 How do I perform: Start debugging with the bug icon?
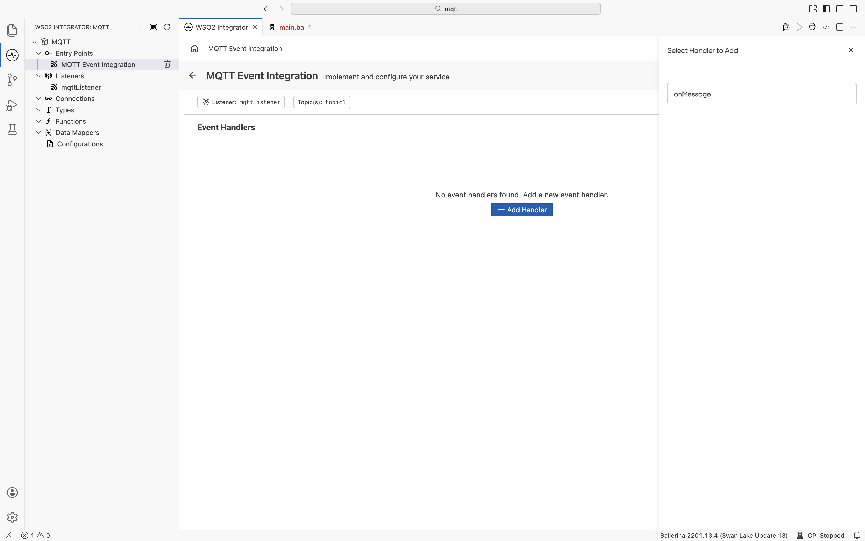coord(812,27)
